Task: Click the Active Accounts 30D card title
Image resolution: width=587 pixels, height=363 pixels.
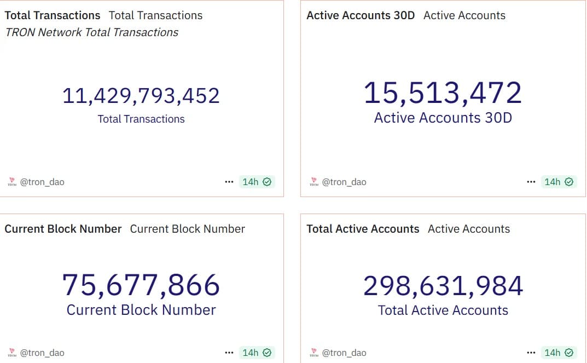Action: [360, 15]
